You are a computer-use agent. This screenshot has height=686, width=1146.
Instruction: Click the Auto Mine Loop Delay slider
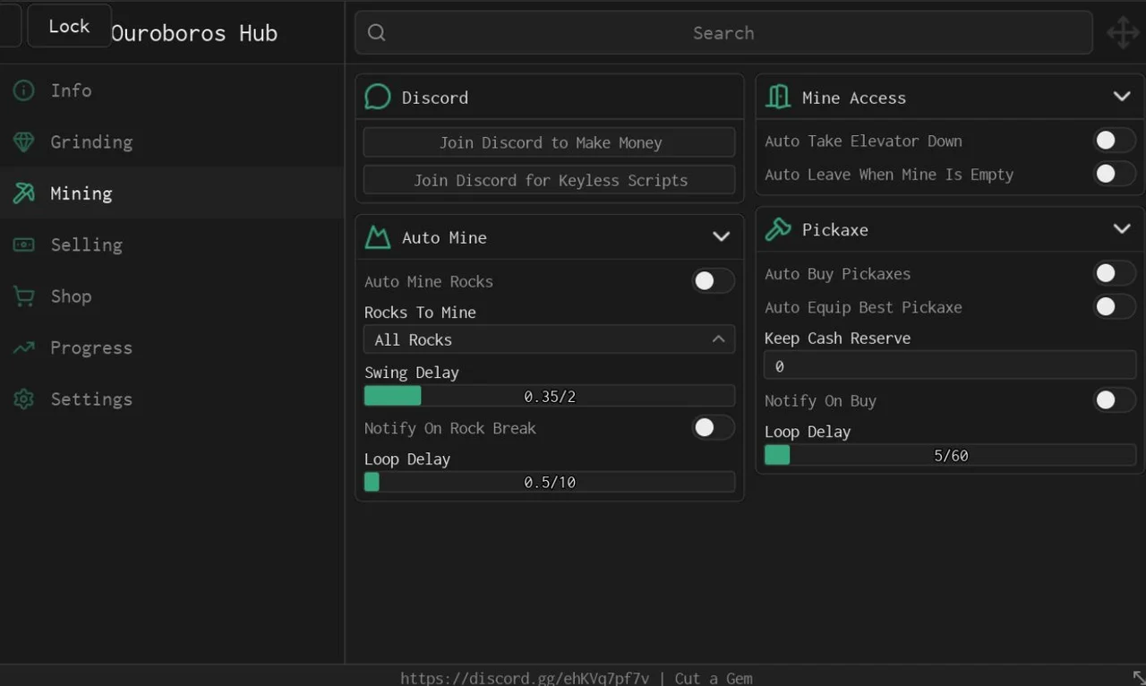(x=549, y=482)
